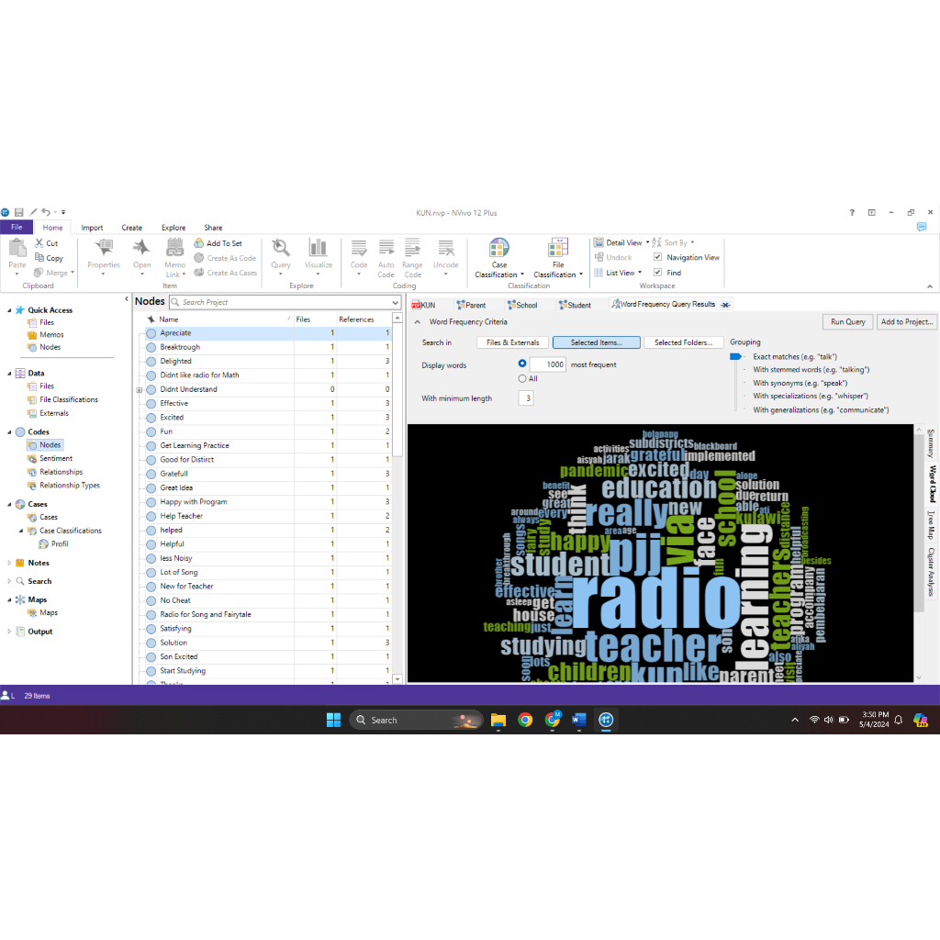Click the Add to Project button

(907, 322)
